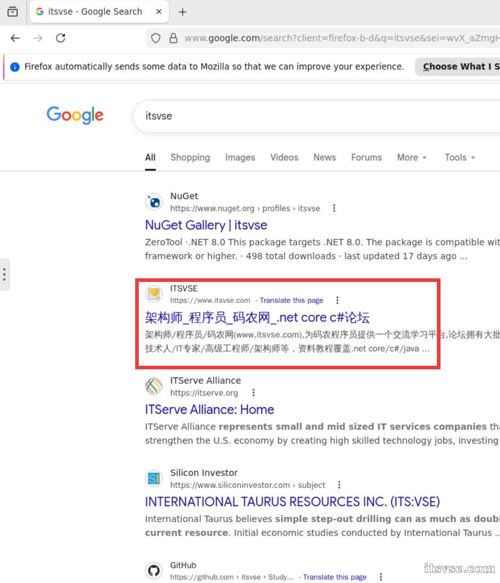Click the blue info icon in notification bar
This screenshot has height=583, width=500.
pyautogui.click(x=15, y=67)
